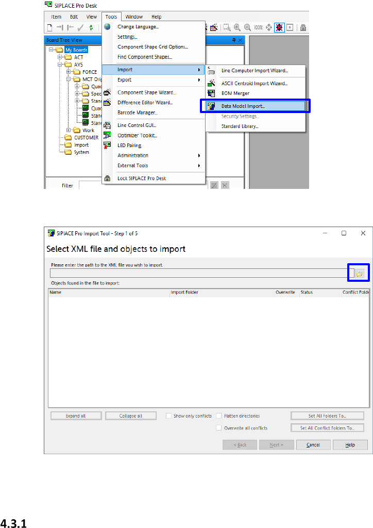The height and width of the screenshot is (528, 373).
Task: Click the checkmark toolbar icon
Action: [x=80, y=27]
